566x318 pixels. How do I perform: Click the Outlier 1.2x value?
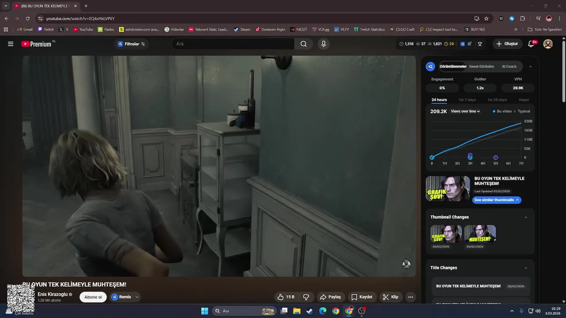point(480,88)
